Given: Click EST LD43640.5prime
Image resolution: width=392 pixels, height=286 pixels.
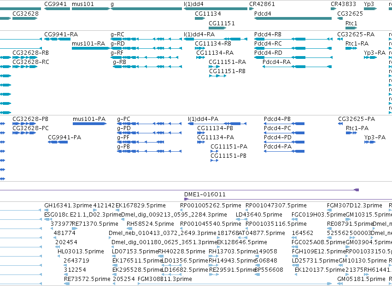Looking at the screenshot, I should [x=259, y=214].
